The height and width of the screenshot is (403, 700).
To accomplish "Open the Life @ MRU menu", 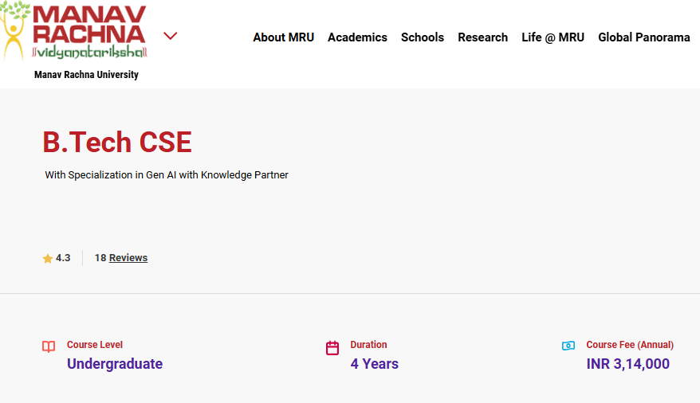I will 553,37.
